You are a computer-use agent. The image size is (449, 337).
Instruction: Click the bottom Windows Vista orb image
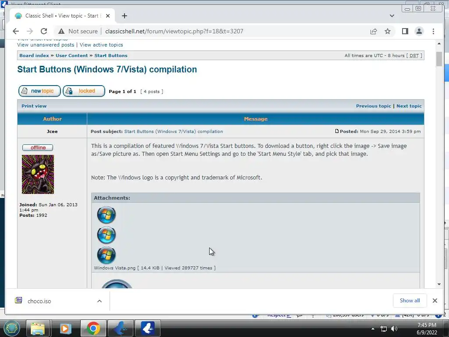(107, 255)
